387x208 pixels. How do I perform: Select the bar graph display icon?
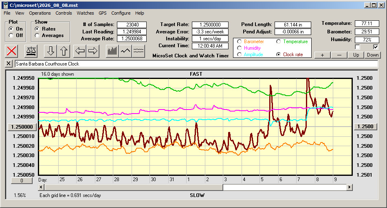(x=112, y=51)
